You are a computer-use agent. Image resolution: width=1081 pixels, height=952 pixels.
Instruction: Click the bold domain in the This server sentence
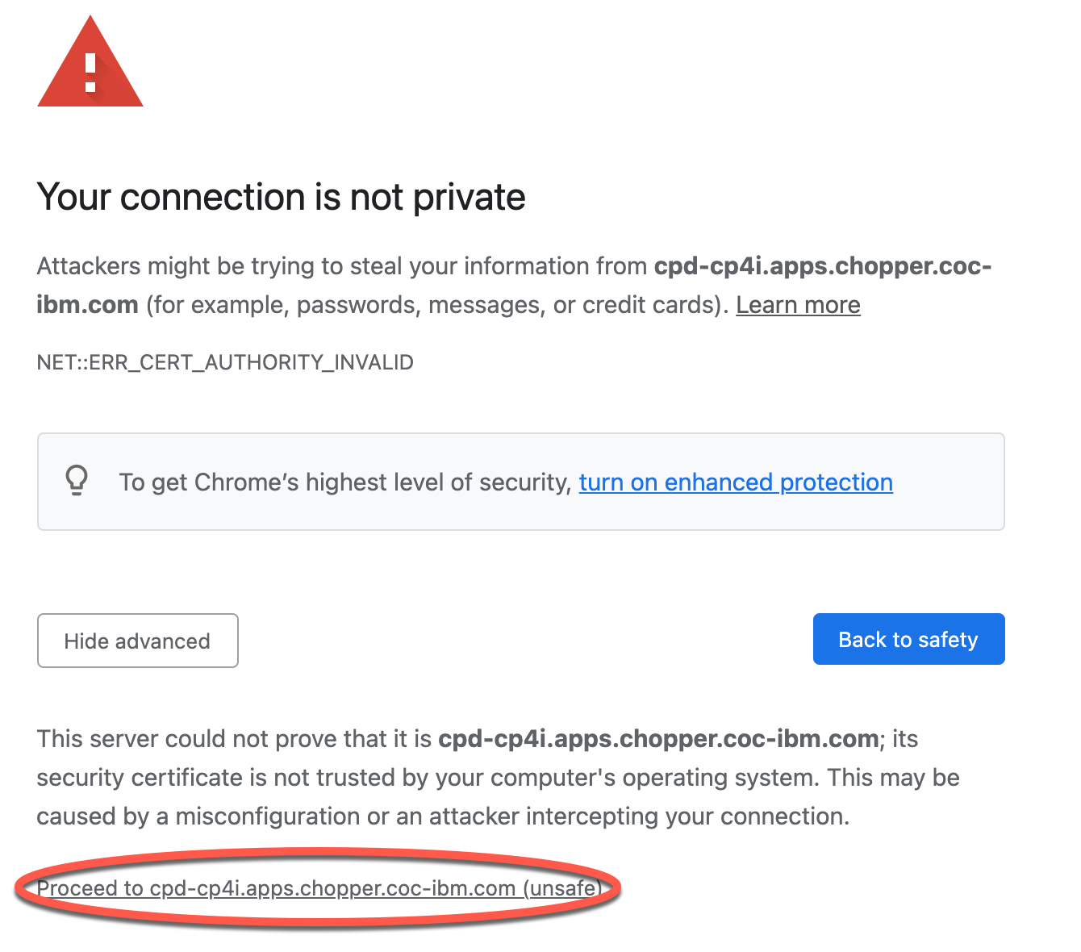pyautogui.click(x=657, y=739)
